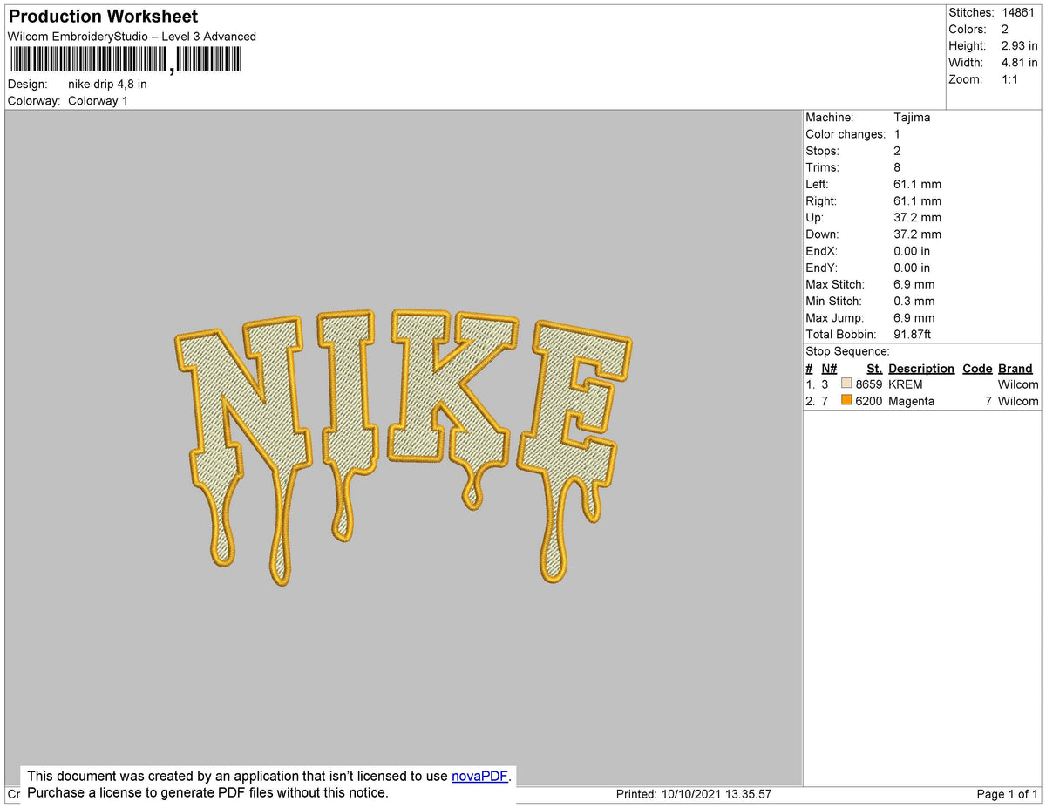Click the Production Worksheet title
Screen dimensions: 1046x808
102,16
